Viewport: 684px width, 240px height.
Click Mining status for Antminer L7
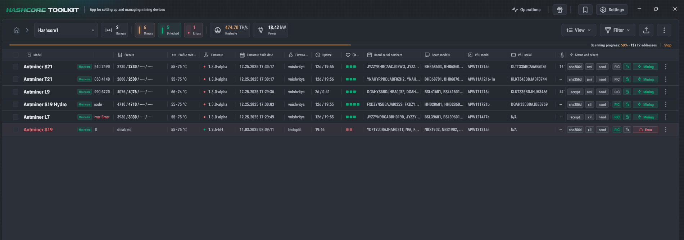click(x=646, y=117)
